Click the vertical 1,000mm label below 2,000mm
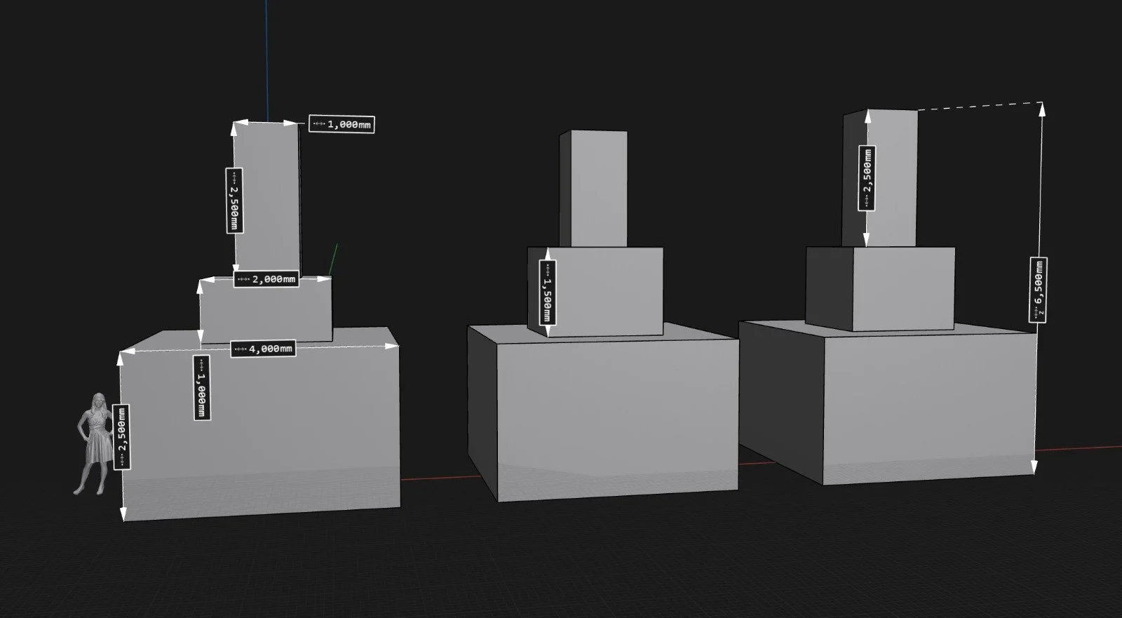The height and width of the screenshot is (618, 1122). pyautogui.click(x=201, y=388)
